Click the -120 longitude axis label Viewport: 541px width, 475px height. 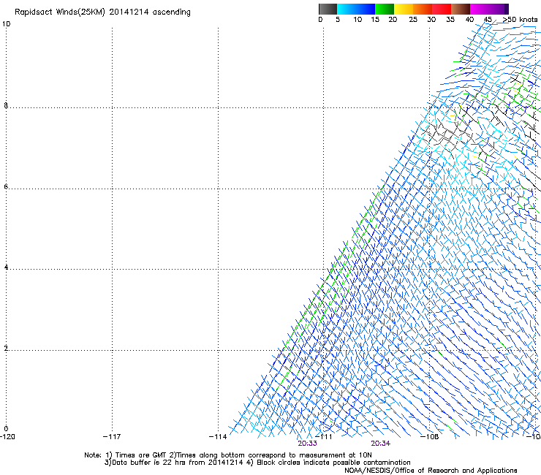tap(7, 437)
